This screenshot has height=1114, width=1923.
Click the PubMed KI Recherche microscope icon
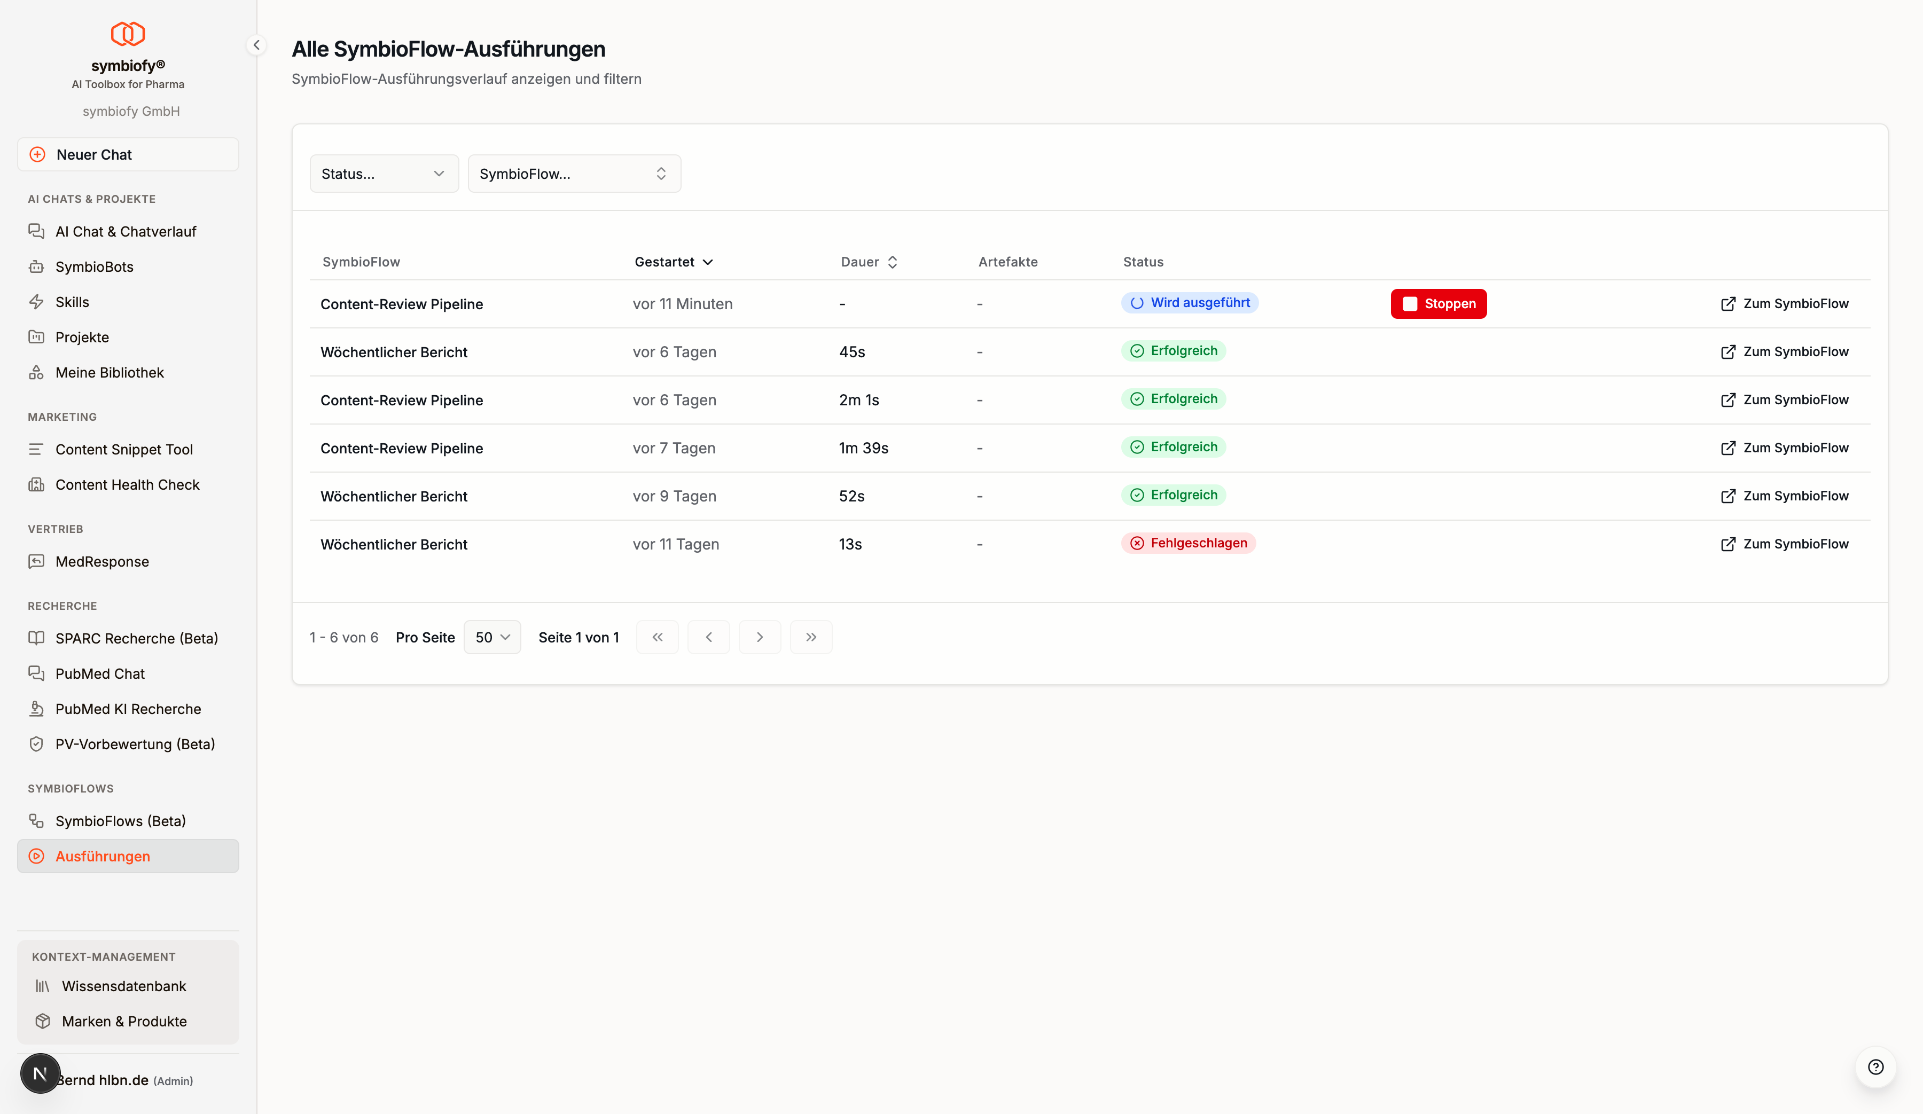(36, 709)
